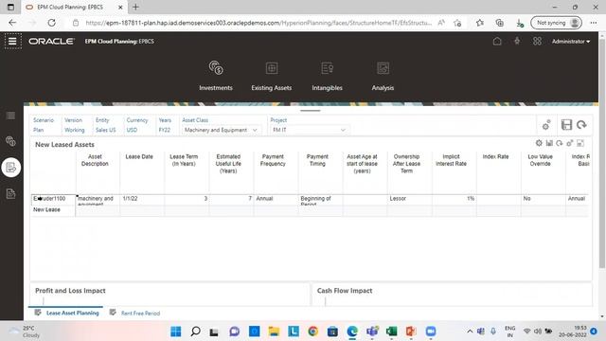
Task: Click the Currency USD link
Action: pyautogui.click(x=132, y=130)
